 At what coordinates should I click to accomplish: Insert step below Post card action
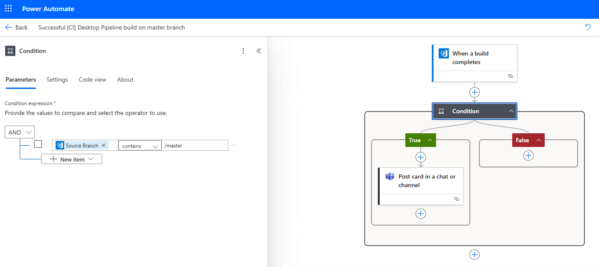point(421,214)
